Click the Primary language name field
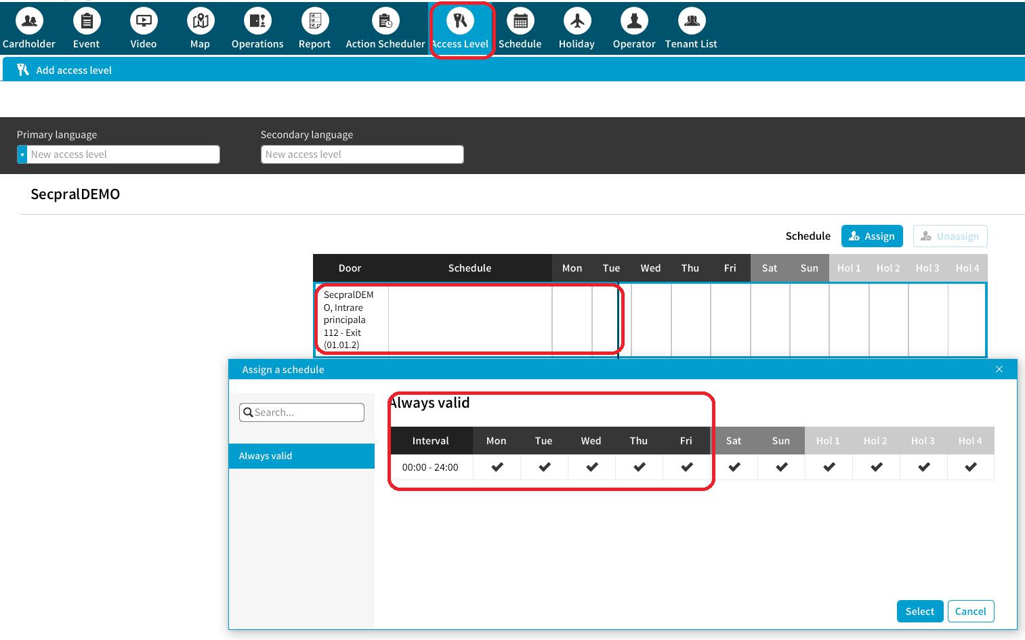This screenshot has height=640, width=1025. tap(123, 154)
